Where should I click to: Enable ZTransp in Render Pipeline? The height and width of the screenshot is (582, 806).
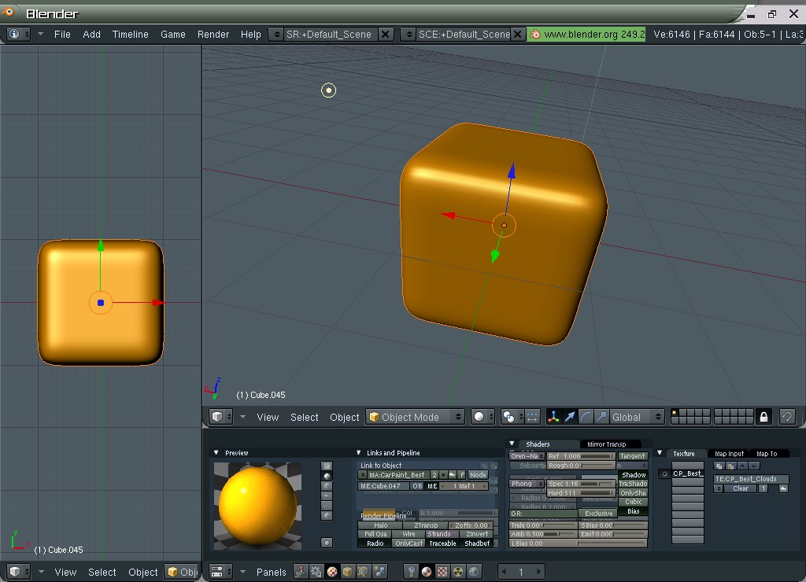426,525
